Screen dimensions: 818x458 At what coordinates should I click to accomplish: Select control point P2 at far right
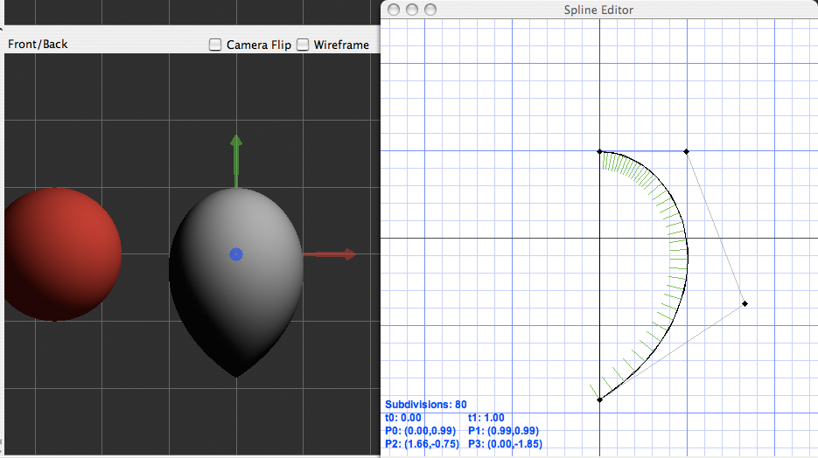pos(745,303)
